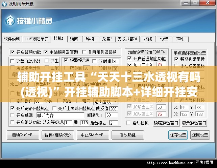Check the 启动捡包 checkbox
This screenshot has height=168, width=217.
[x=128, y=123]
